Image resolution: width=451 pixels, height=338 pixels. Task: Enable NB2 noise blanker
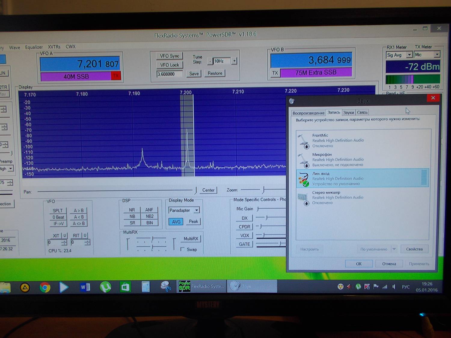click(149, 216)
